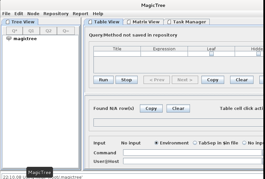Click the Q* query button
Screen dimensions: 265x179
click(x=14, y=31)
